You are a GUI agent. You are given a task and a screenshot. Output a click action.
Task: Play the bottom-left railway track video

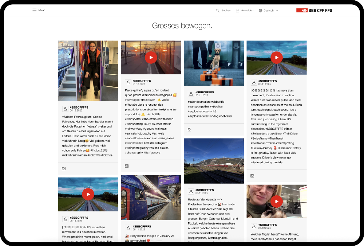click(88, 194)
